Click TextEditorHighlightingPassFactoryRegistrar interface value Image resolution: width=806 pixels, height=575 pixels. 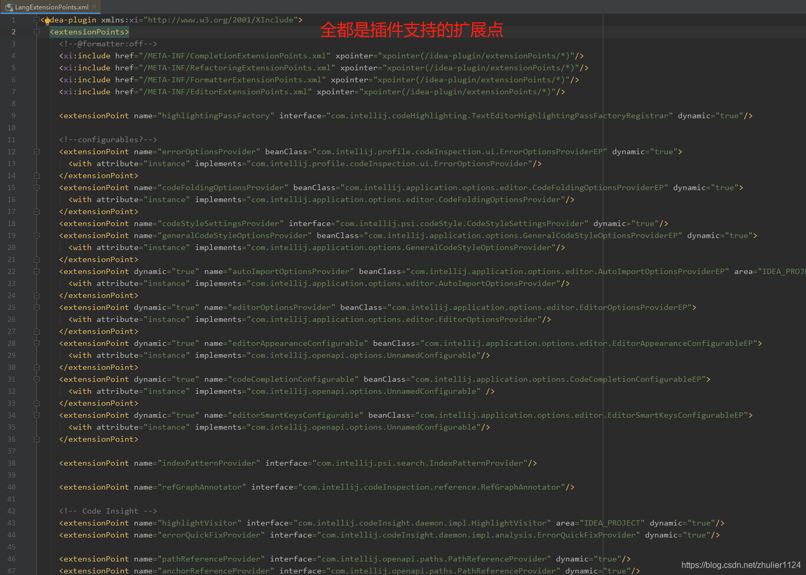pyautogui.click(x=500, y=116)
